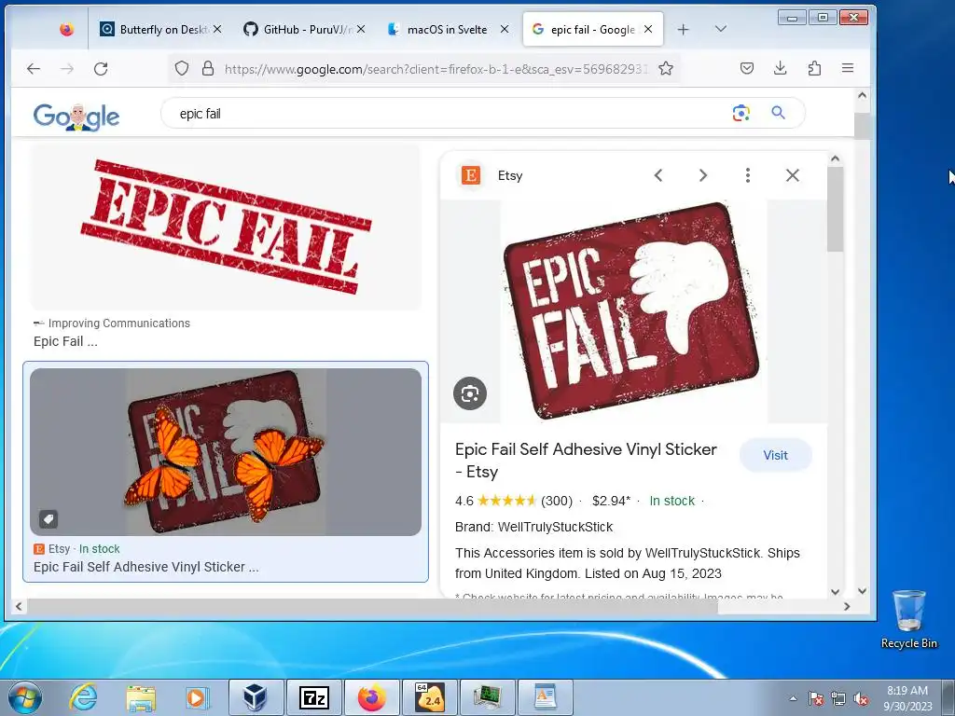Click the page vertical scrollbar thumb
Image resolution: width=955 pixels, height=716 pixels.
click(x=862, y=126)
